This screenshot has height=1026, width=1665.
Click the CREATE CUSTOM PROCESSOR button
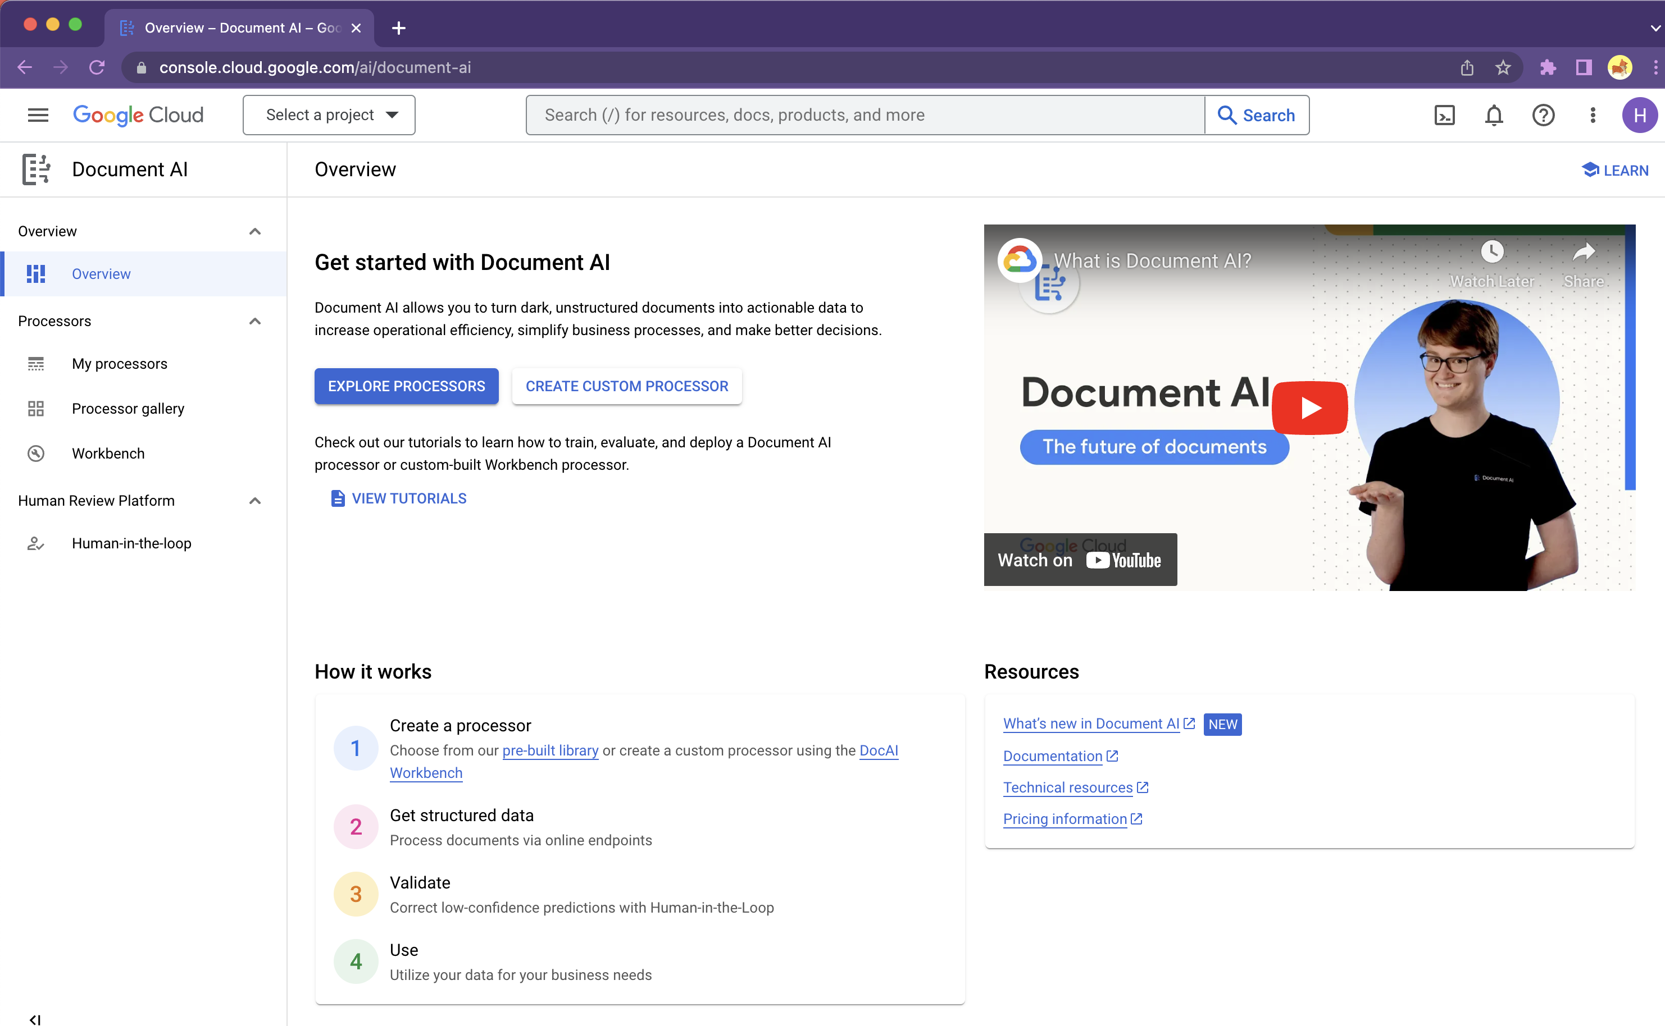[x=628, y=385]
